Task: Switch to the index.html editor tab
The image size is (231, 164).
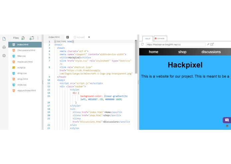Action: pyautogui.click(x=54, y=37)
